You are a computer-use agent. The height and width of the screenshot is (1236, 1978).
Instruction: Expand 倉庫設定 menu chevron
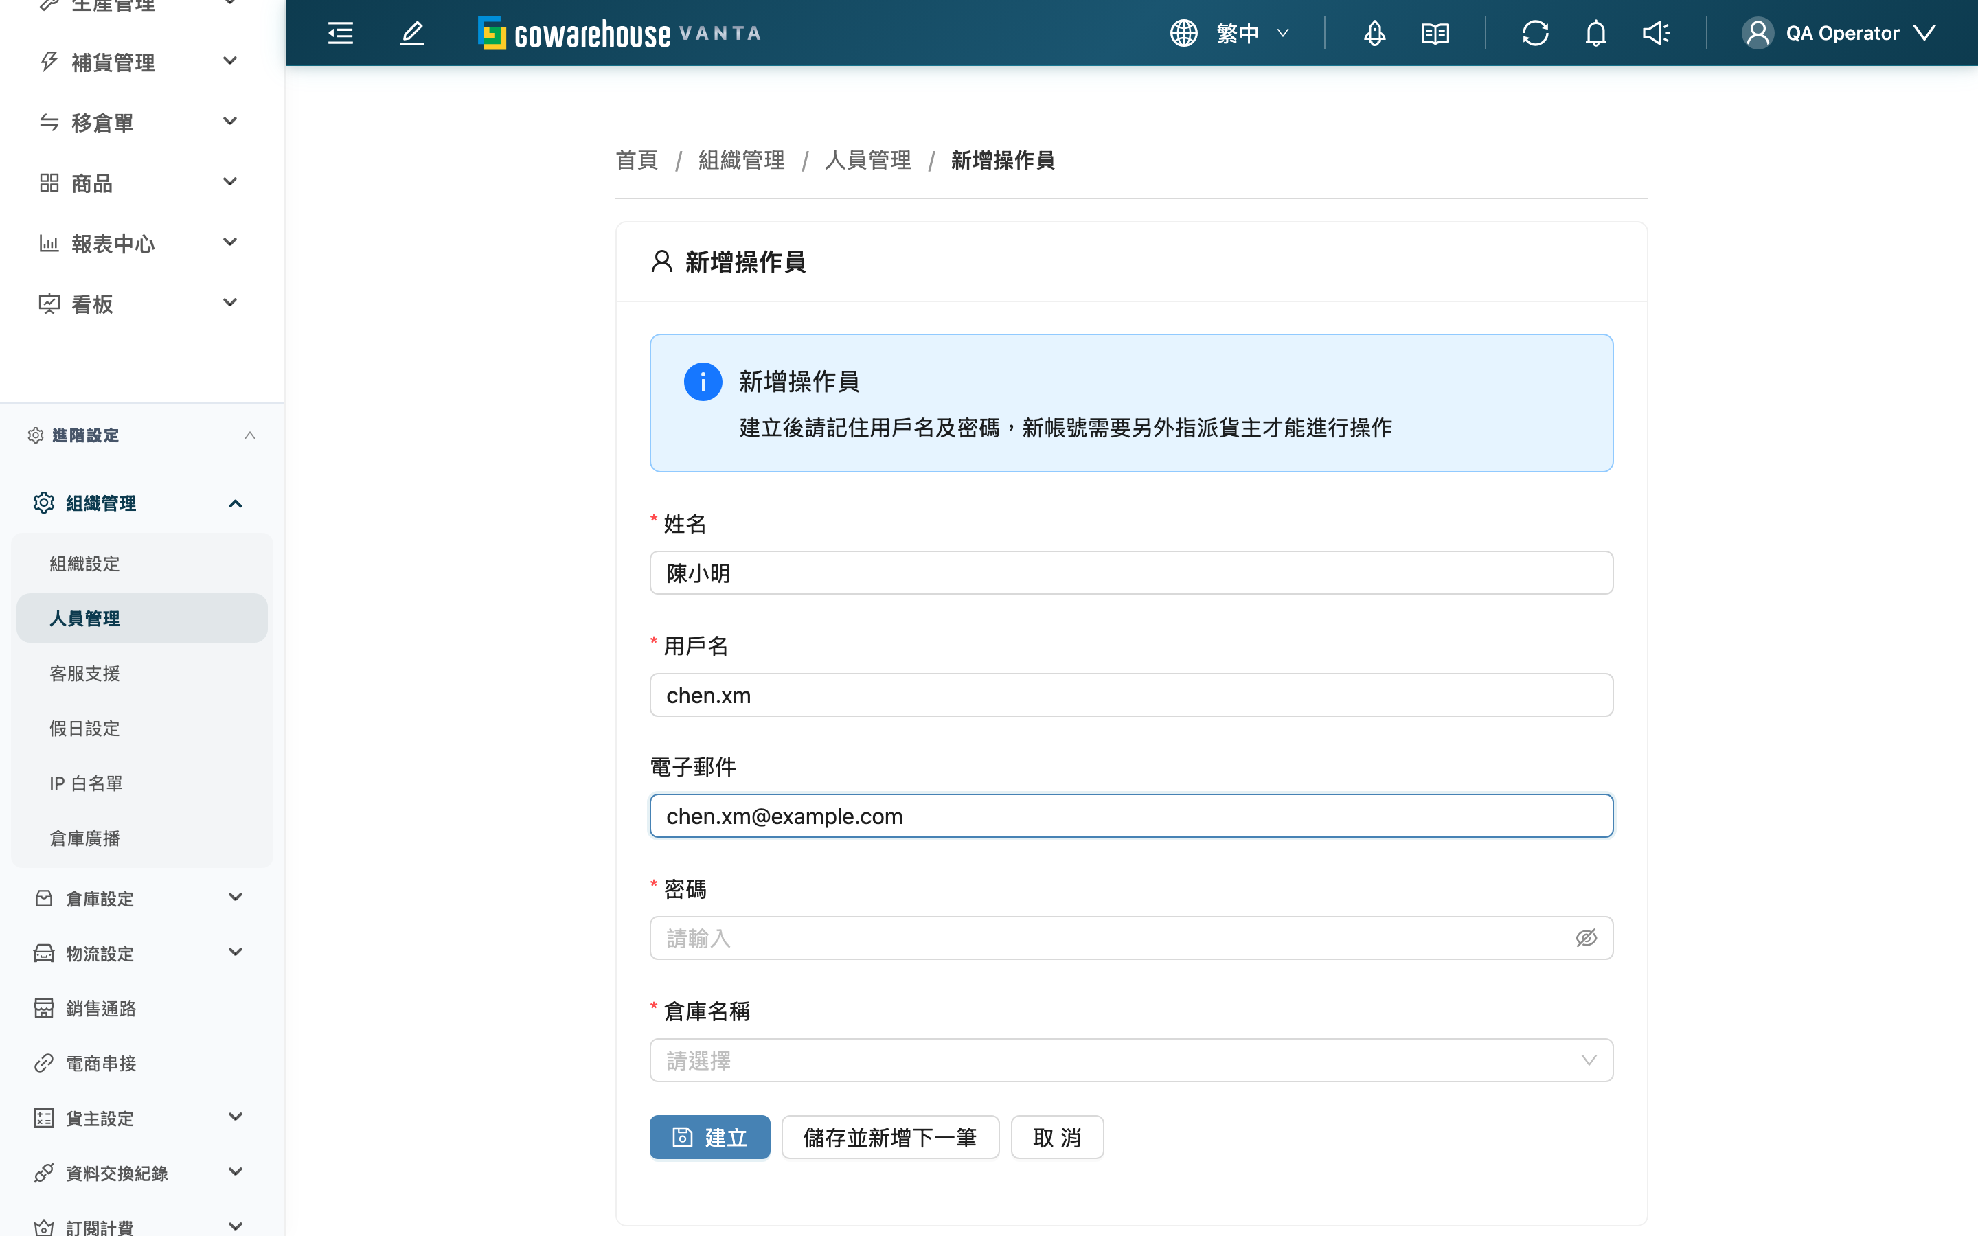click(236, 897)
